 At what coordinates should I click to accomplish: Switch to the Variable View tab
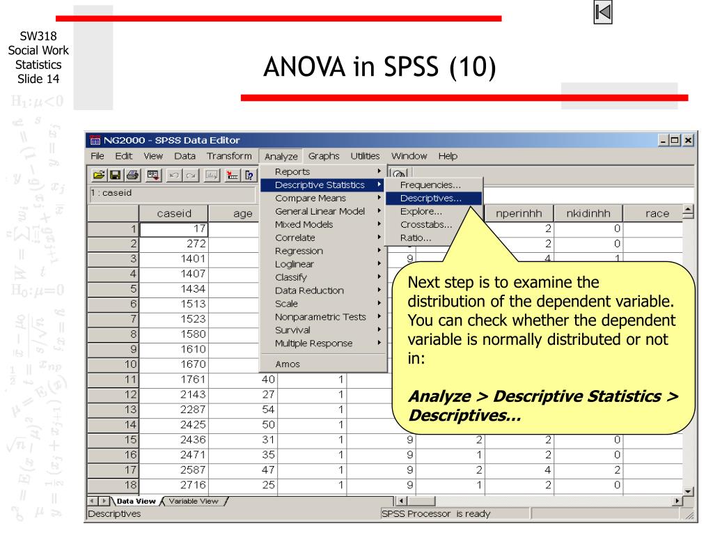[x=194, y=502]
